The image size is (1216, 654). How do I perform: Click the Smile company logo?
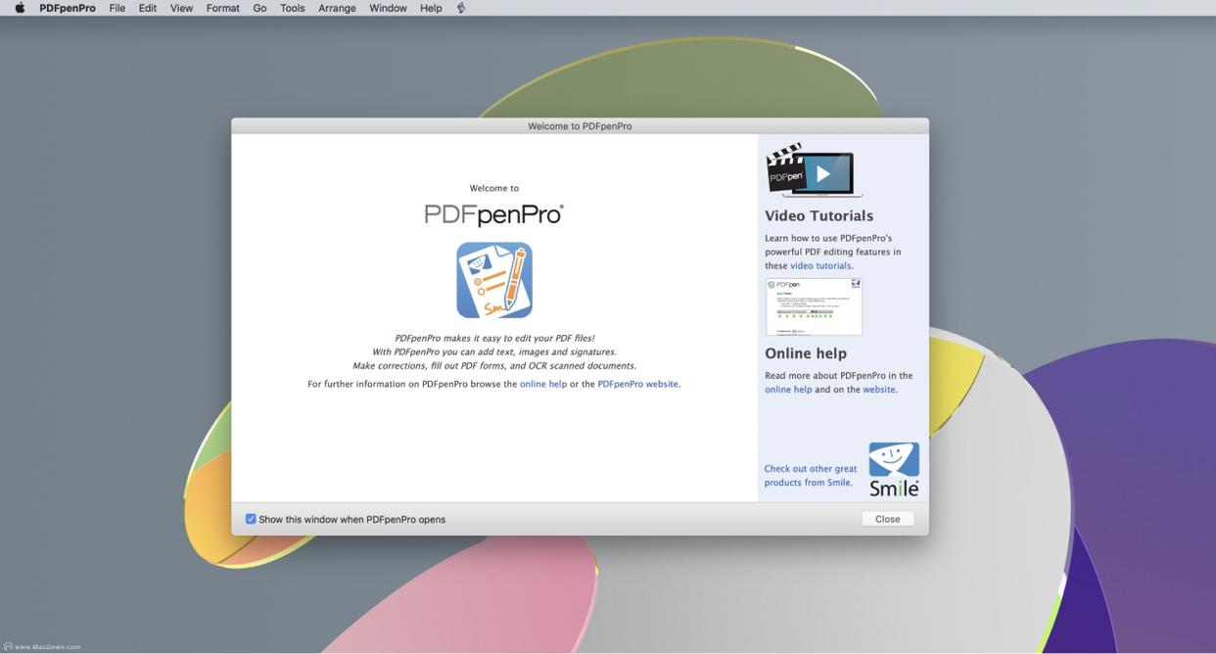(x=894, y=469)
